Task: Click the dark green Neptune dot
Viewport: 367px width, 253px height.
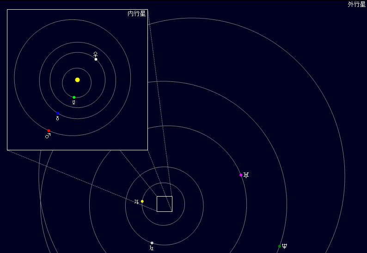Action: pos(280,246)
